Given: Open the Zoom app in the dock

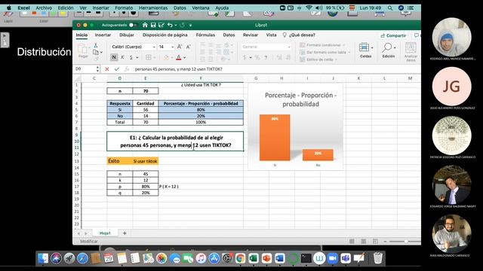Looking at the screenshot, I should 333,258.
